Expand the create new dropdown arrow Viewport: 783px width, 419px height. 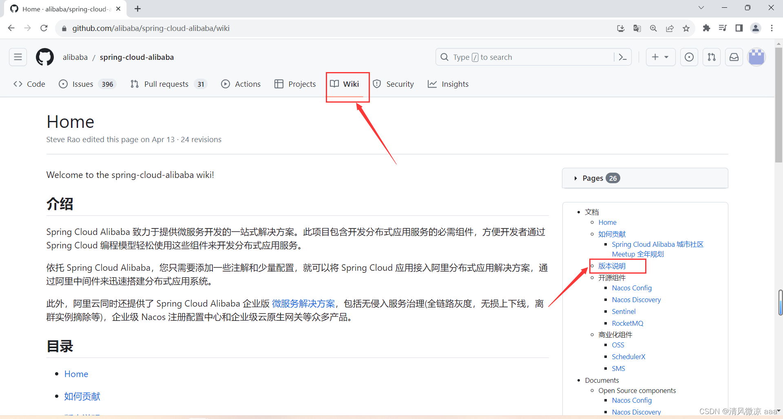coord(666,57)
